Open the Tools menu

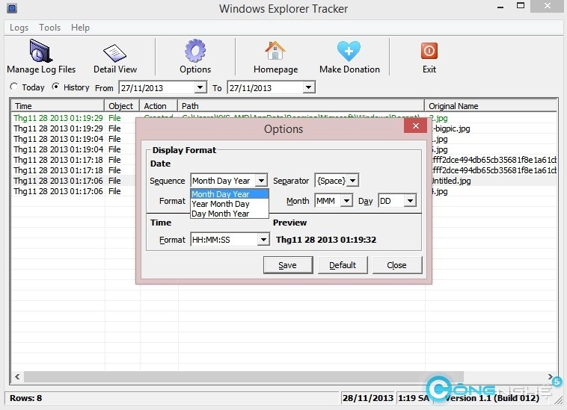pyautogui.click(x=50, y=28)
